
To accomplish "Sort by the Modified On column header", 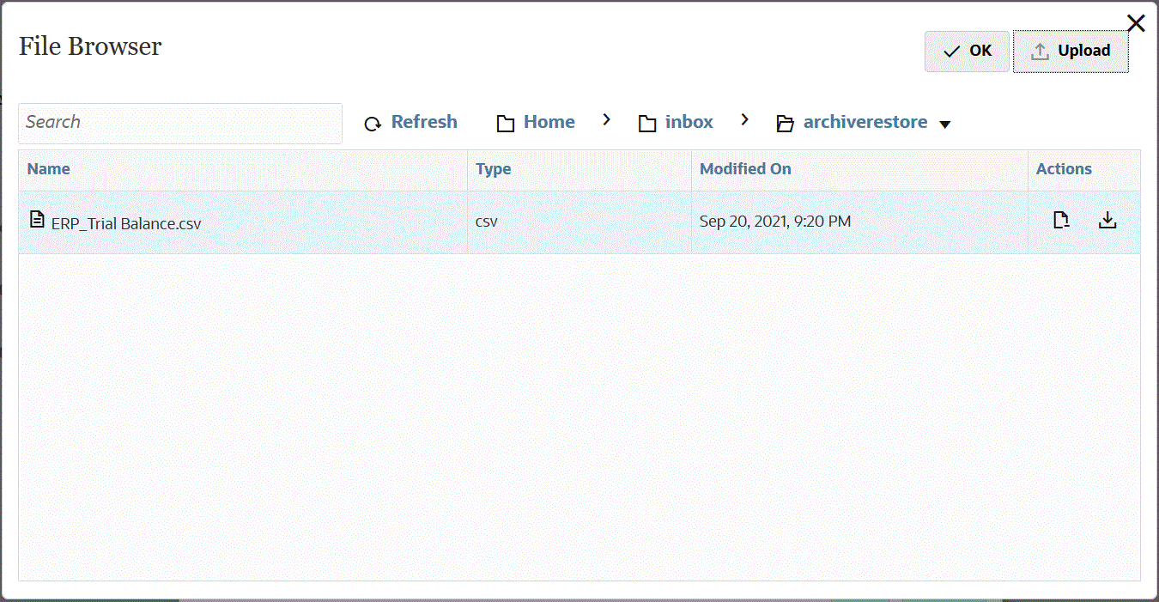I will 745,169.
